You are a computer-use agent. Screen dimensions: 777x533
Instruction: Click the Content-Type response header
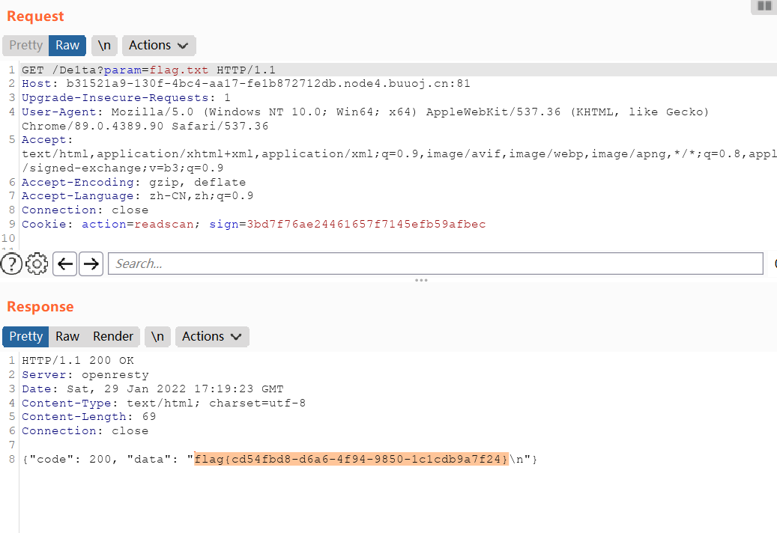point(163,403)
